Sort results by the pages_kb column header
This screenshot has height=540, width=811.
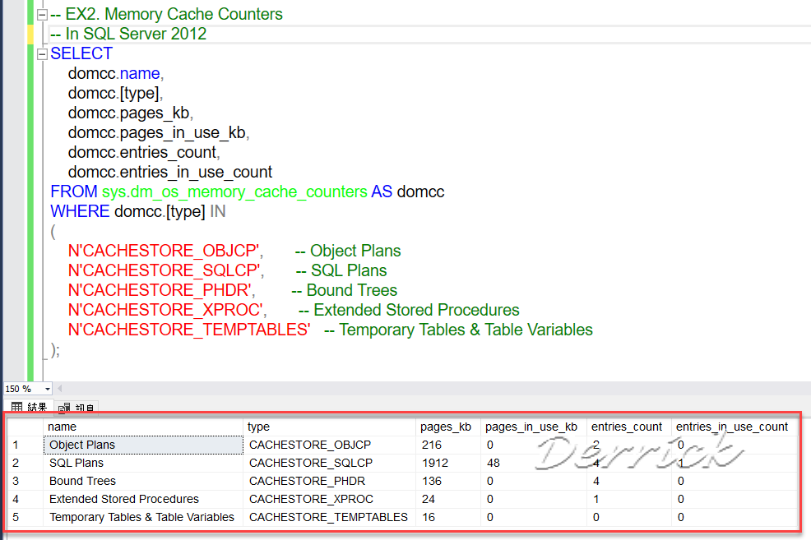[447, 427]
